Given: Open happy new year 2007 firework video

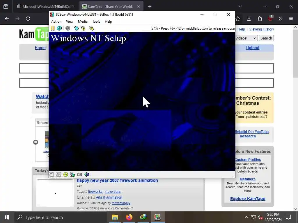Looking at the screenshot, I should (117, 180).
